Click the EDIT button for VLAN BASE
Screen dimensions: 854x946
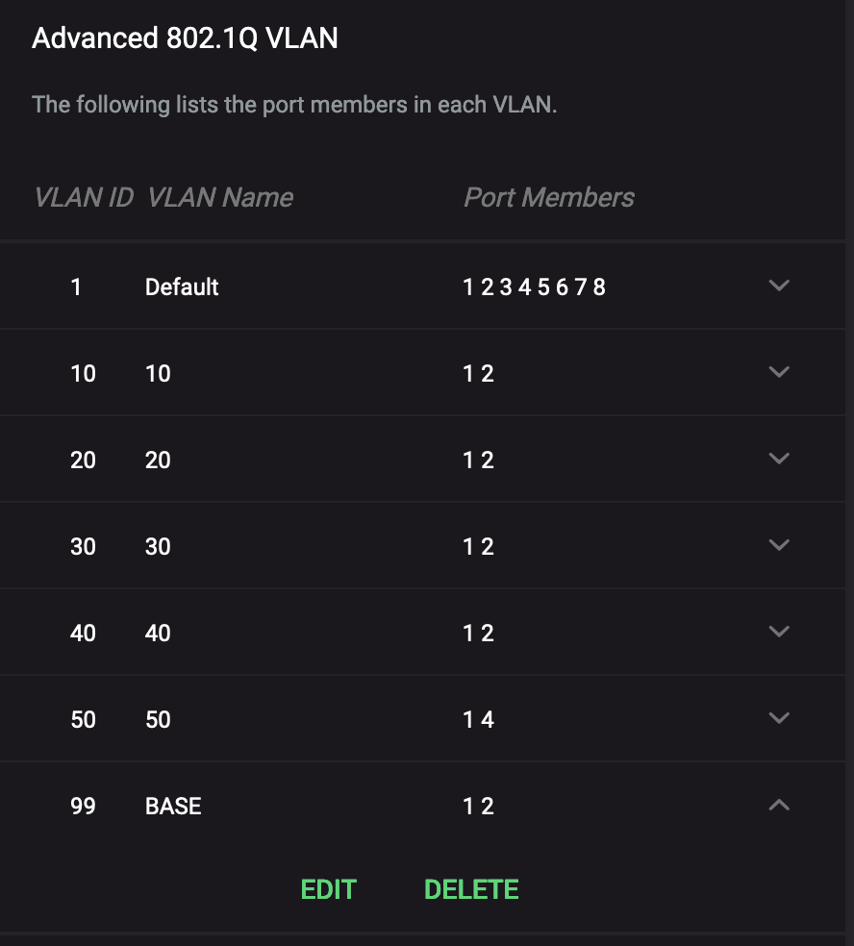tap(328, 889)
